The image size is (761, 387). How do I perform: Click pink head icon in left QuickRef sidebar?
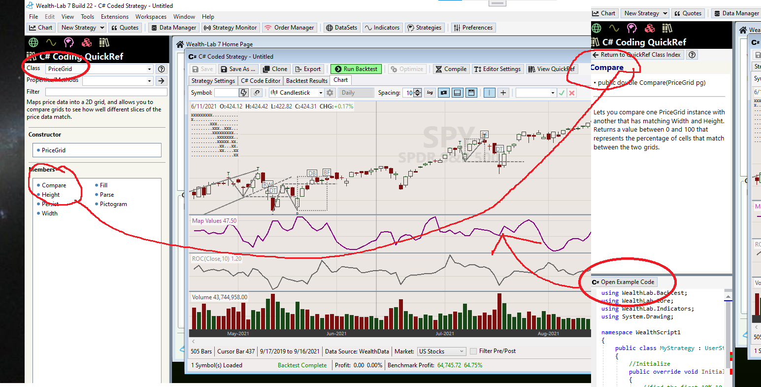click(x=69, y=42)
